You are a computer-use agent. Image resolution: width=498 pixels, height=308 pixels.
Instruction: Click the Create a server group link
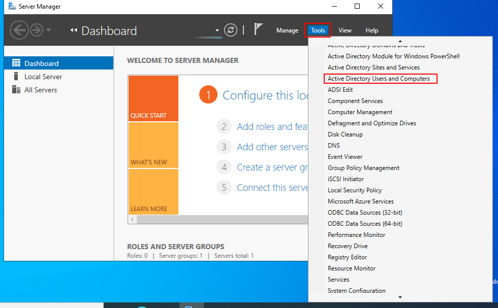[272, 167]
